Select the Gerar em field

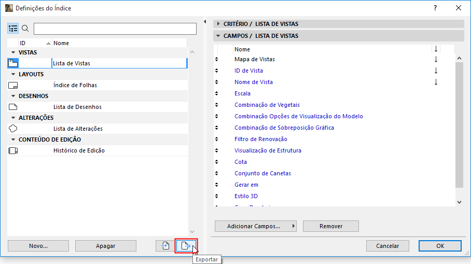[x=246, y=185]
